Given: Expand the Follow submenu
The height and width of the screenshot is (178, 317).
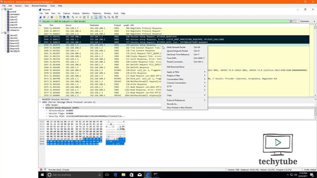Looking at the screenshot, I should 185,90.
